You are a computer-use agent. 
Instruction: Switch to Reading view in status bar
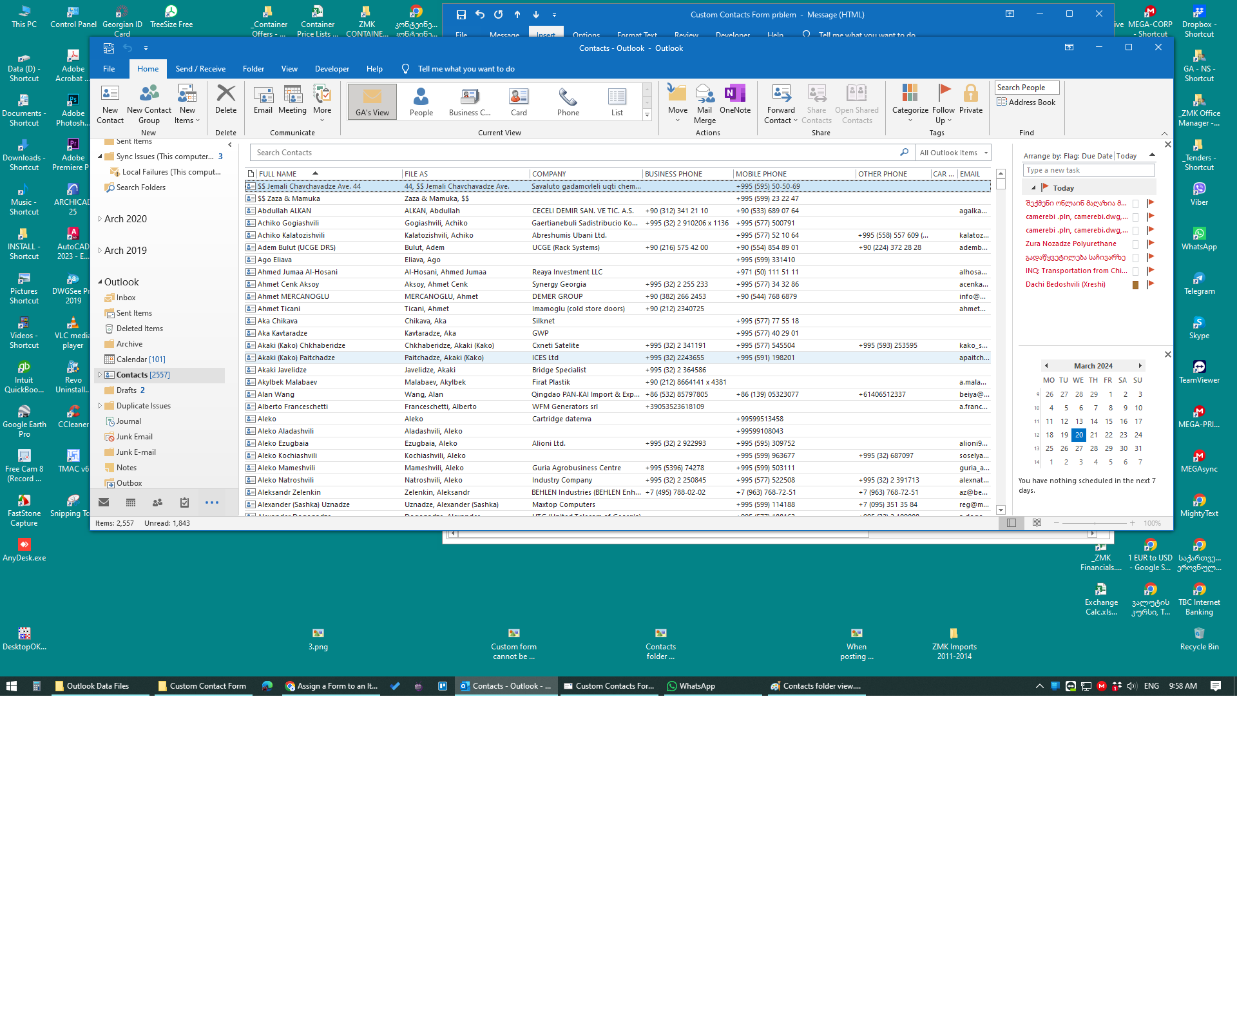(1037, 523)
